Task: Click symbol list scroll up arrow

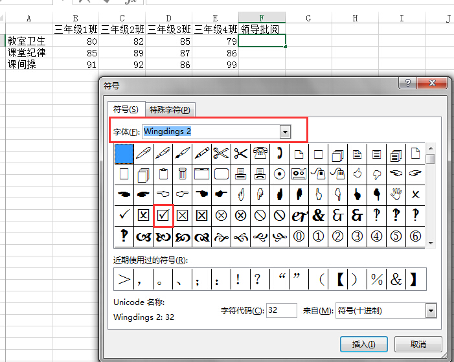Action: [431, 148]
